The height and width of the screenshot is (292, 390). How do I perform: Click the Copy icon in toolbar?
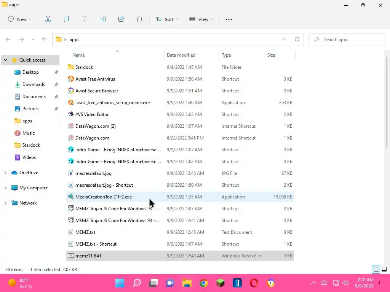66,19
